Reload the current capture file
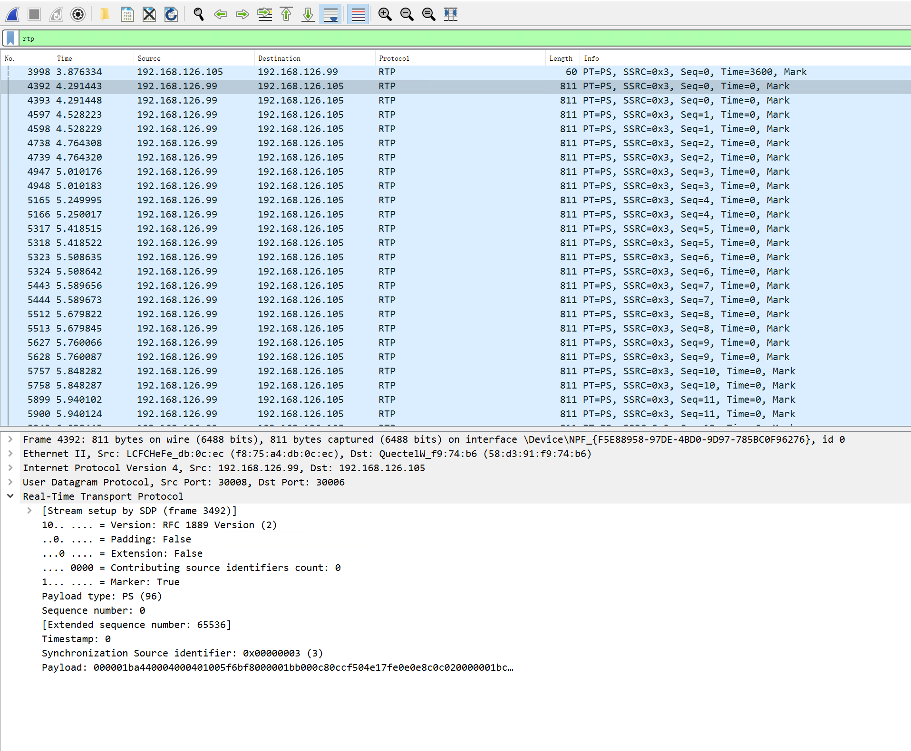911x751 pixels. [x=171, y=14]
